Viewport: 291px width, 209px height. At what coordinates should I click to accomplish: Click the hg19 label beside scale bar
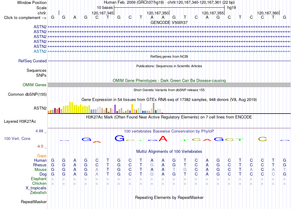click(x=232, y=8)
